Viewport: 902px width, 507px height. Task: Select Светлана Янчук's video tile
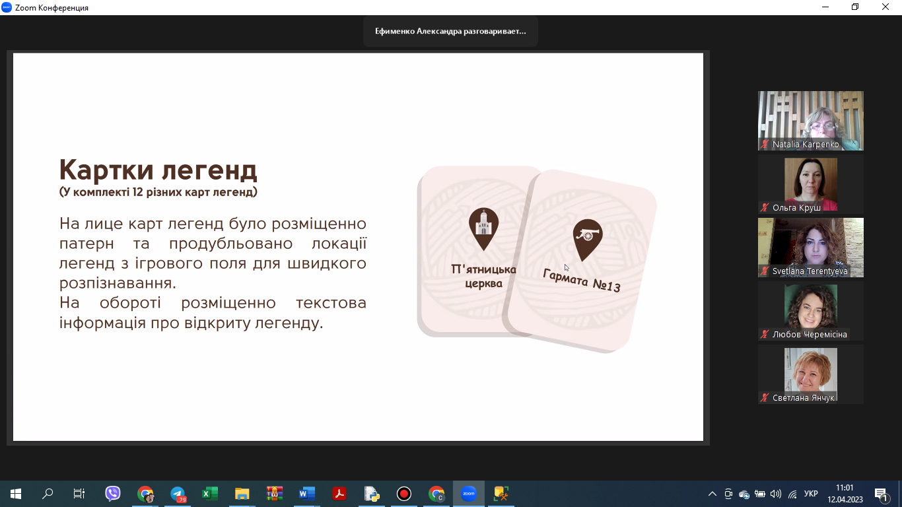[x=811, y=374]
